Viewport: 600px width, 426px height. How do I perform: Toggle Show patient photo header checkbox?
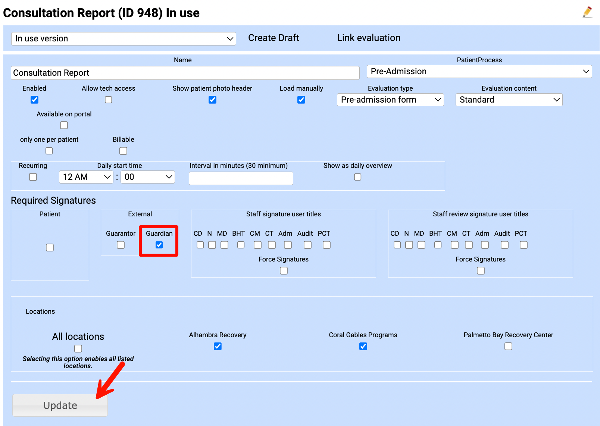(212, 100)
